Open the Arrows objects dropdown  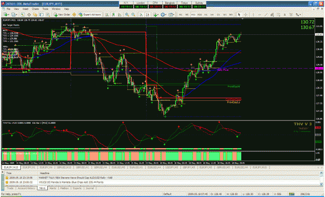298,15
